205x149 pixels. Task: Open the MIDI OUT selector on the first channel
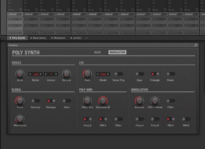(x=15, y=33)
